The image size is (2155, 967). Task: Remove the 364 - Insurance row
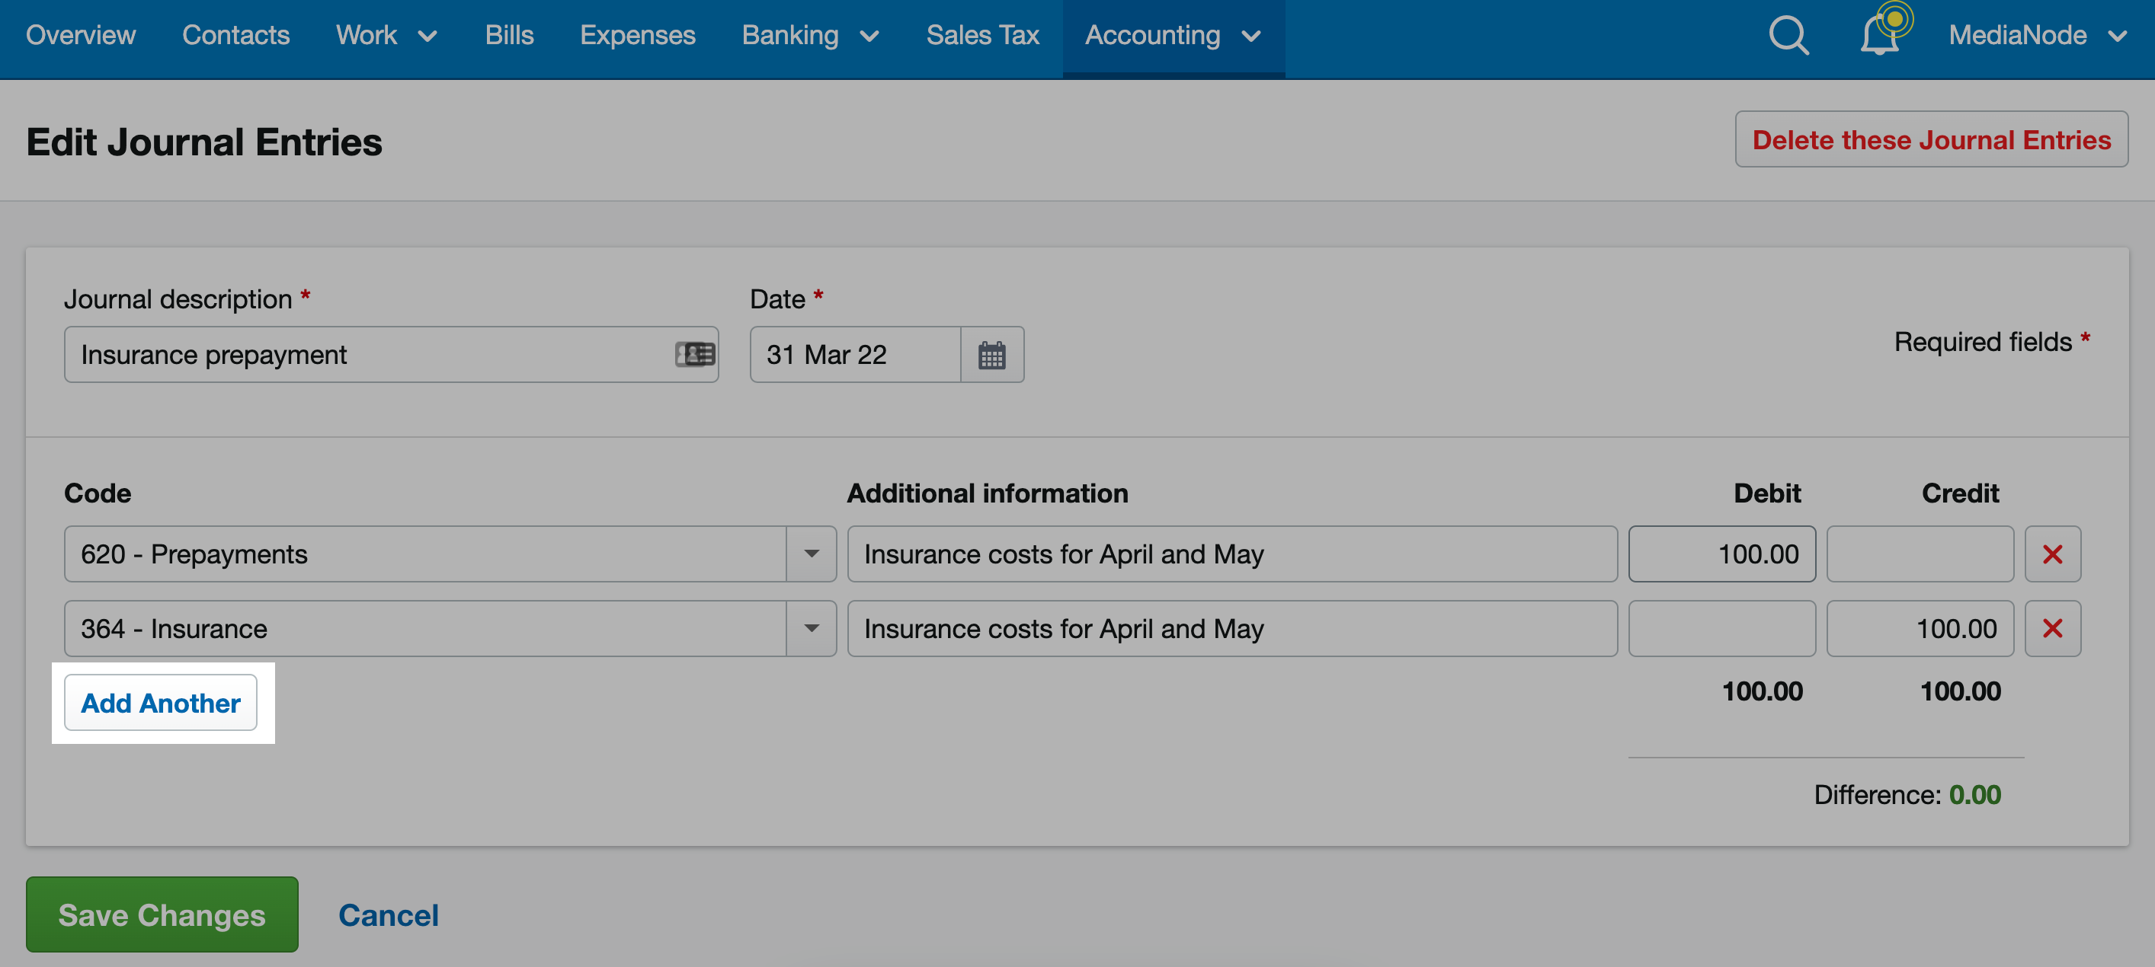(2052, 628)
